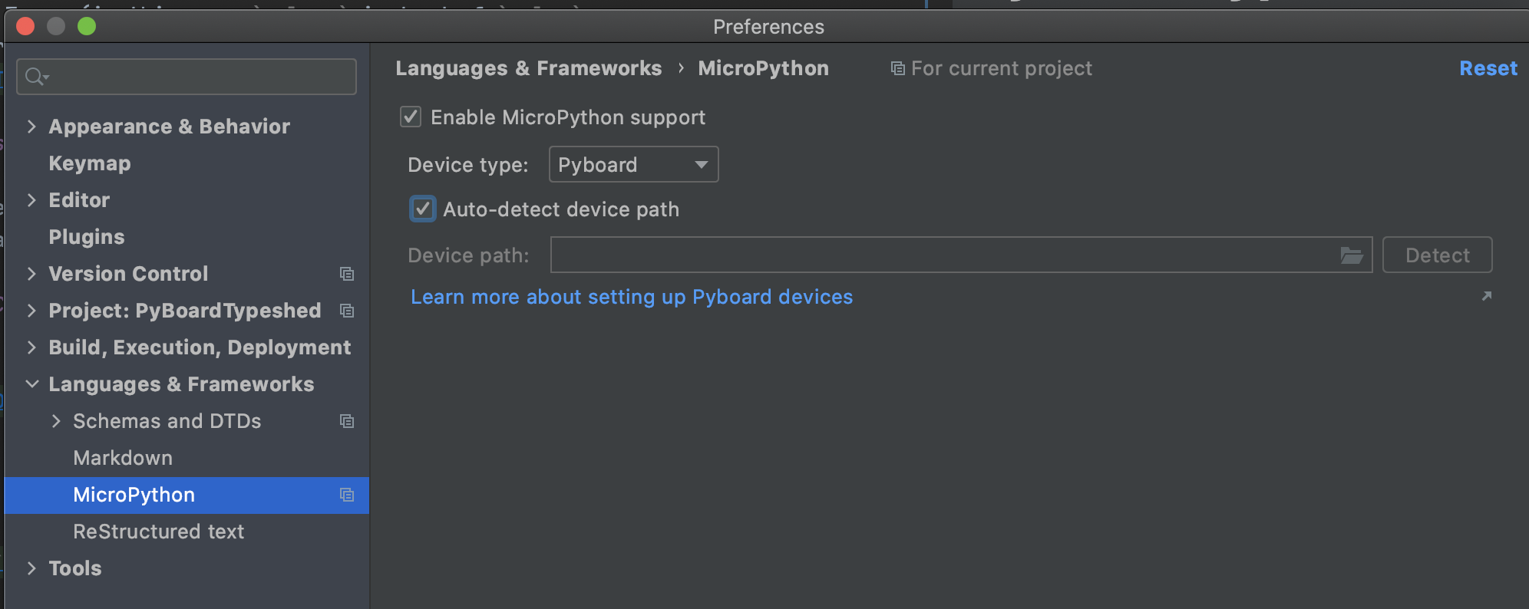Click the Reset link
The width and height of the screenshot is (1529, 609).
[x=1488, y=68]
